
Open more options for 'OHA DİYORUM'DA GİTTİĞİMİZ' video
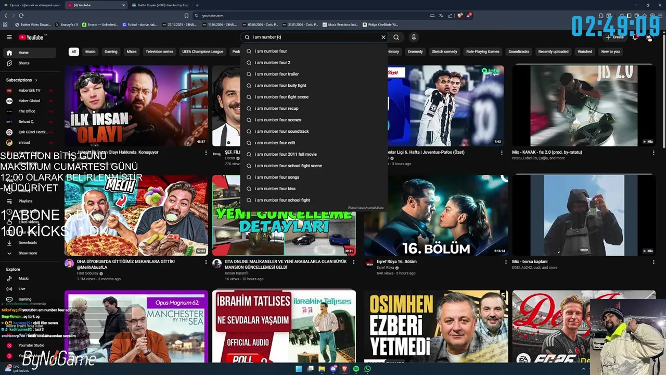pyautogui.click(x=206, y=262)
